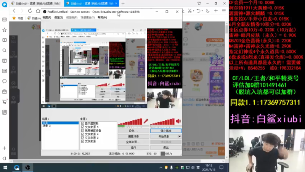Switch to the first browser tab
This screenshot has height=172, width=305.
pos(37,3)
